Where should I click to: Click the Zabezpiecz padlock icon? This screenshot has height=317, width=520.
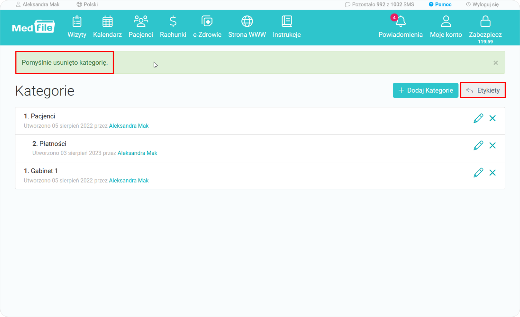coord(485,21)
